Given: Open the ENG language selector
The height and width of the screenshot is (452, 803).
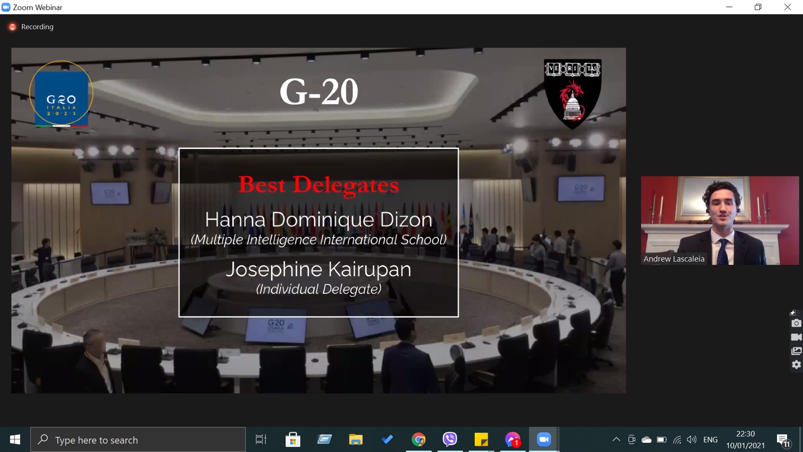Looking at the screenshot, I should [710, 440].
